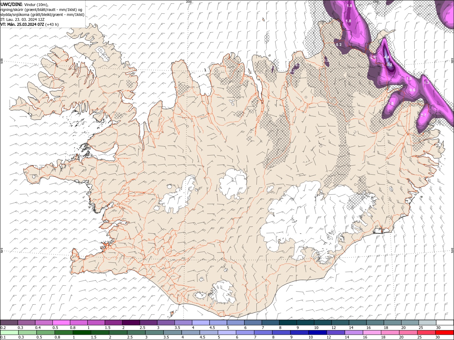Select the white top-row swatch labeled 30

(x=444, y=323)
